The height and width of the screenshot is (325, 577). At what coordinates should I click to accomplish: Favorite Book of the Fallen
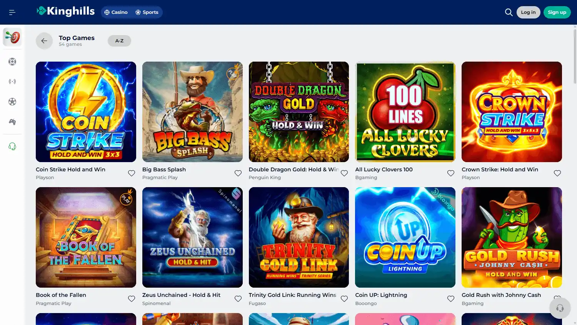pos(132,299)
